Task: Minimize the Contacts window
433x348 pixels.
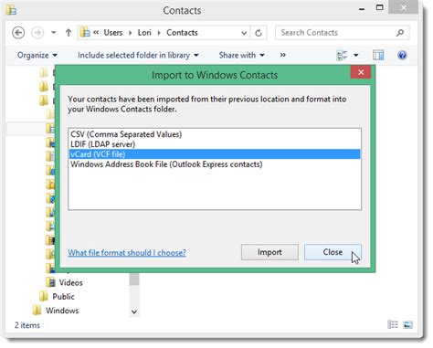Action: (362, 9)
